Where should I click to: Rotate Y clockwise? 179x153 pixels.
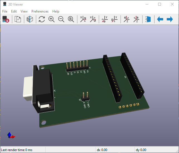click(x=105, y=19)
